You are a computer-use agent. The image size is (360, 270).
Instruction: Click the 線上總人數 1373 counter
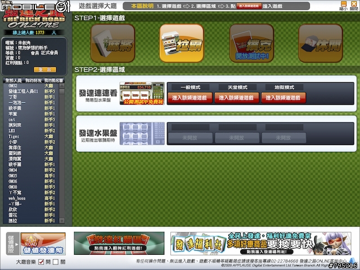[34, 33]
